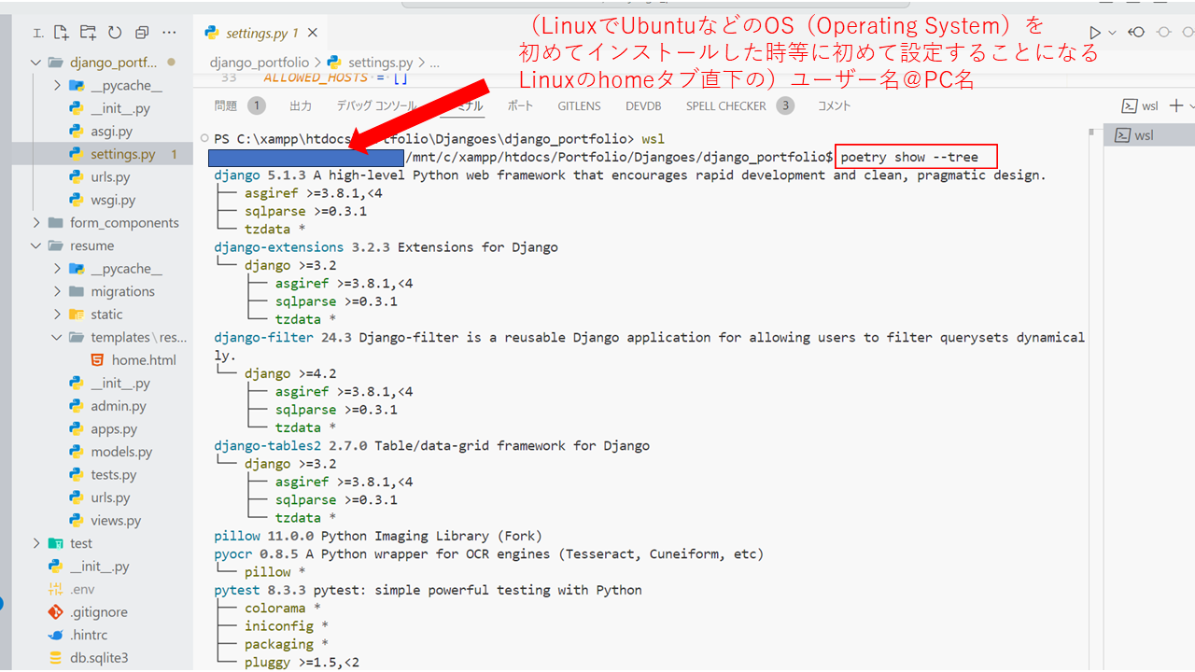Viewport: 1195px width, 672px height.
Task: Click 'django-extensions 3.2.3' text in terminal
Action: pyautogui.click(x=302, y=247)
